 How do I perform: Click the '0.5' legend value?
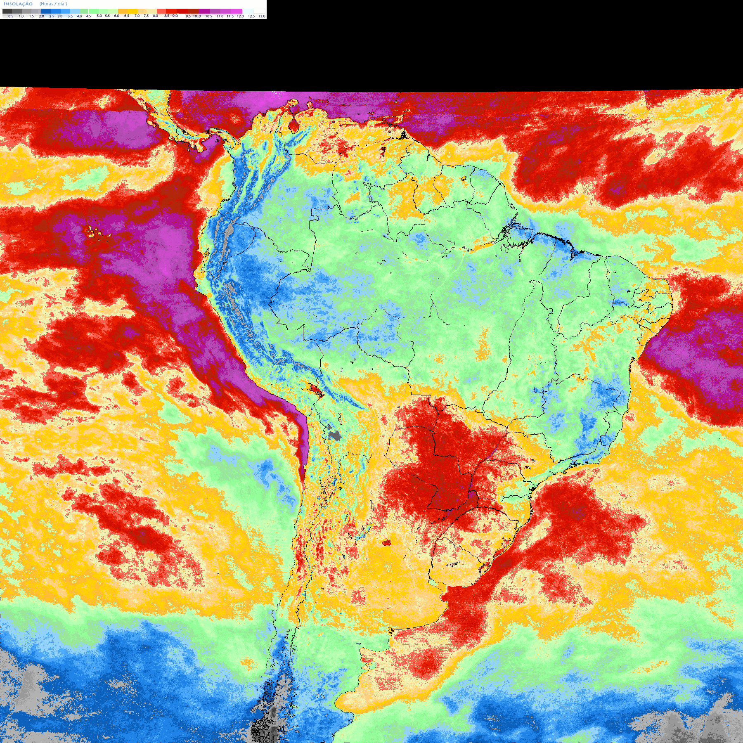(x=11, y=16)
